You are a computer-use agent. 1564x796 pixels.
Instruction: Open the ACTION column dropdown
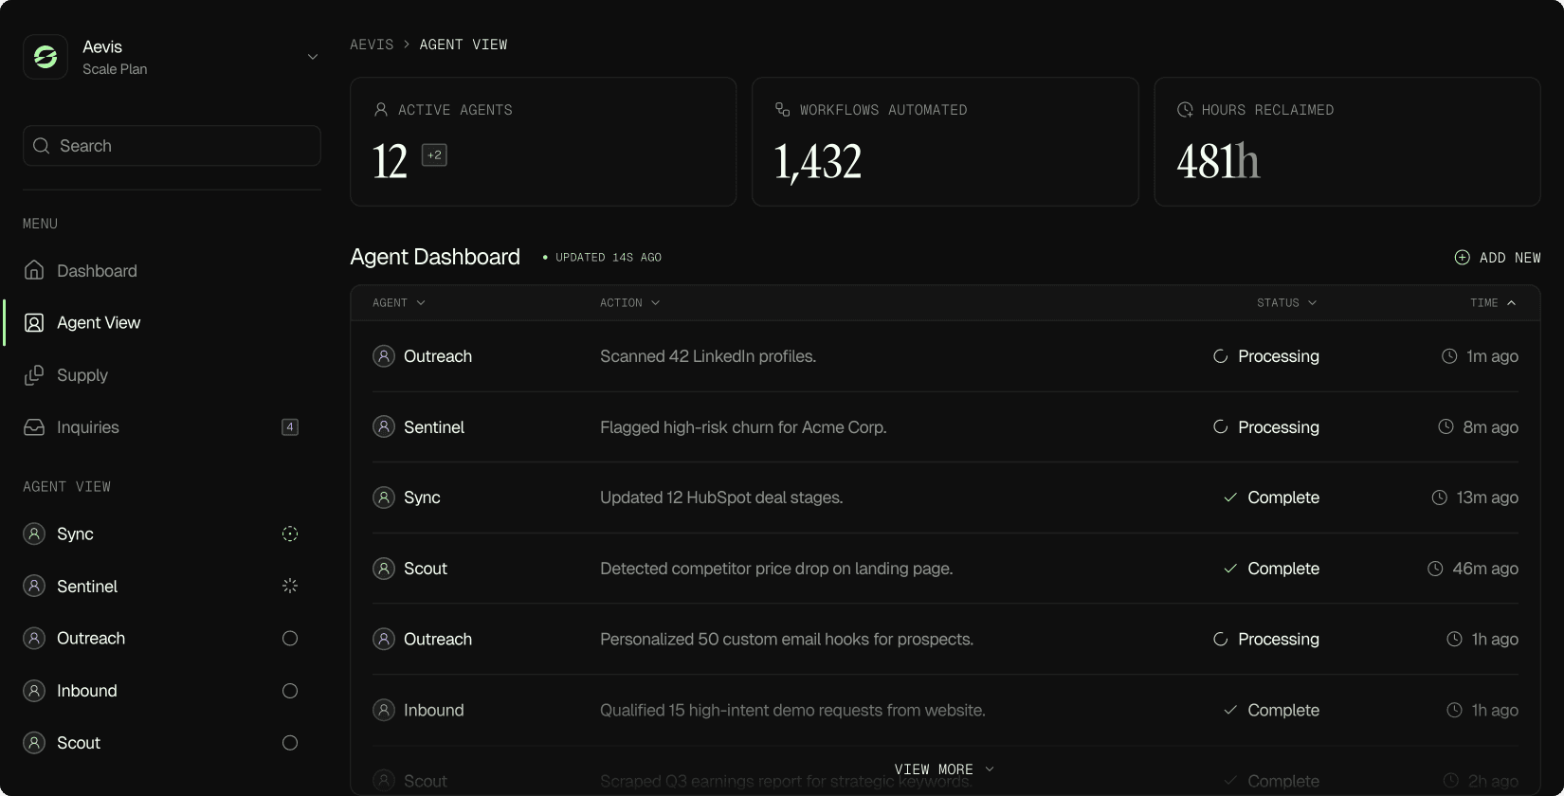[x=630, y=303]
